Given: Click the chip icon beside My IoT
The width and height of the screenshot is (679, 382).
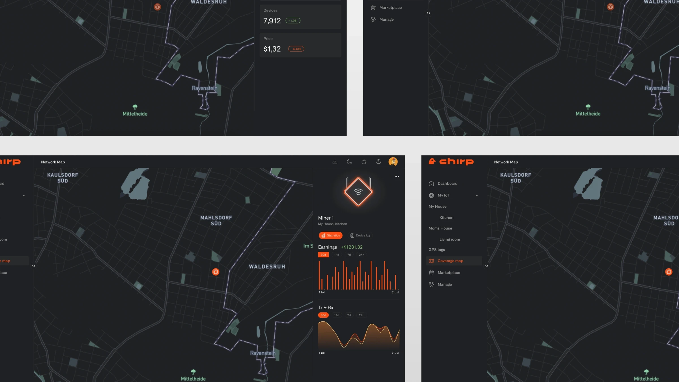Looking at the screenshot, I should pyautogui.click(x=431, y=196).
